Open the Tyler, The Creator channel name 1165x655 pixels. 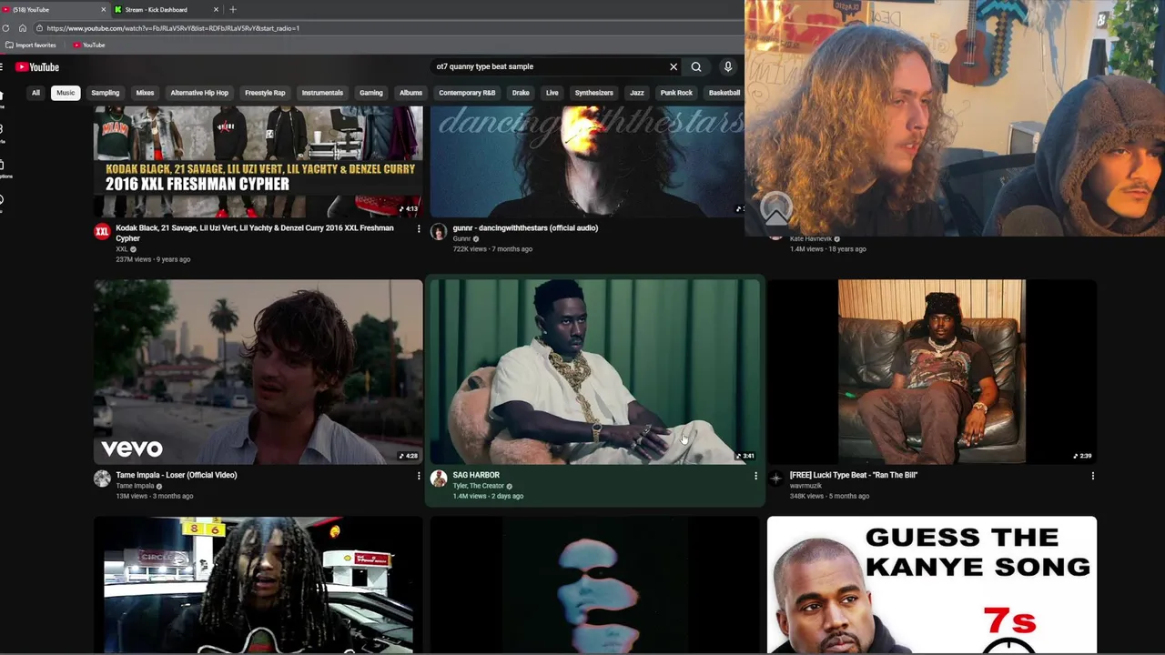click(479, 486)
